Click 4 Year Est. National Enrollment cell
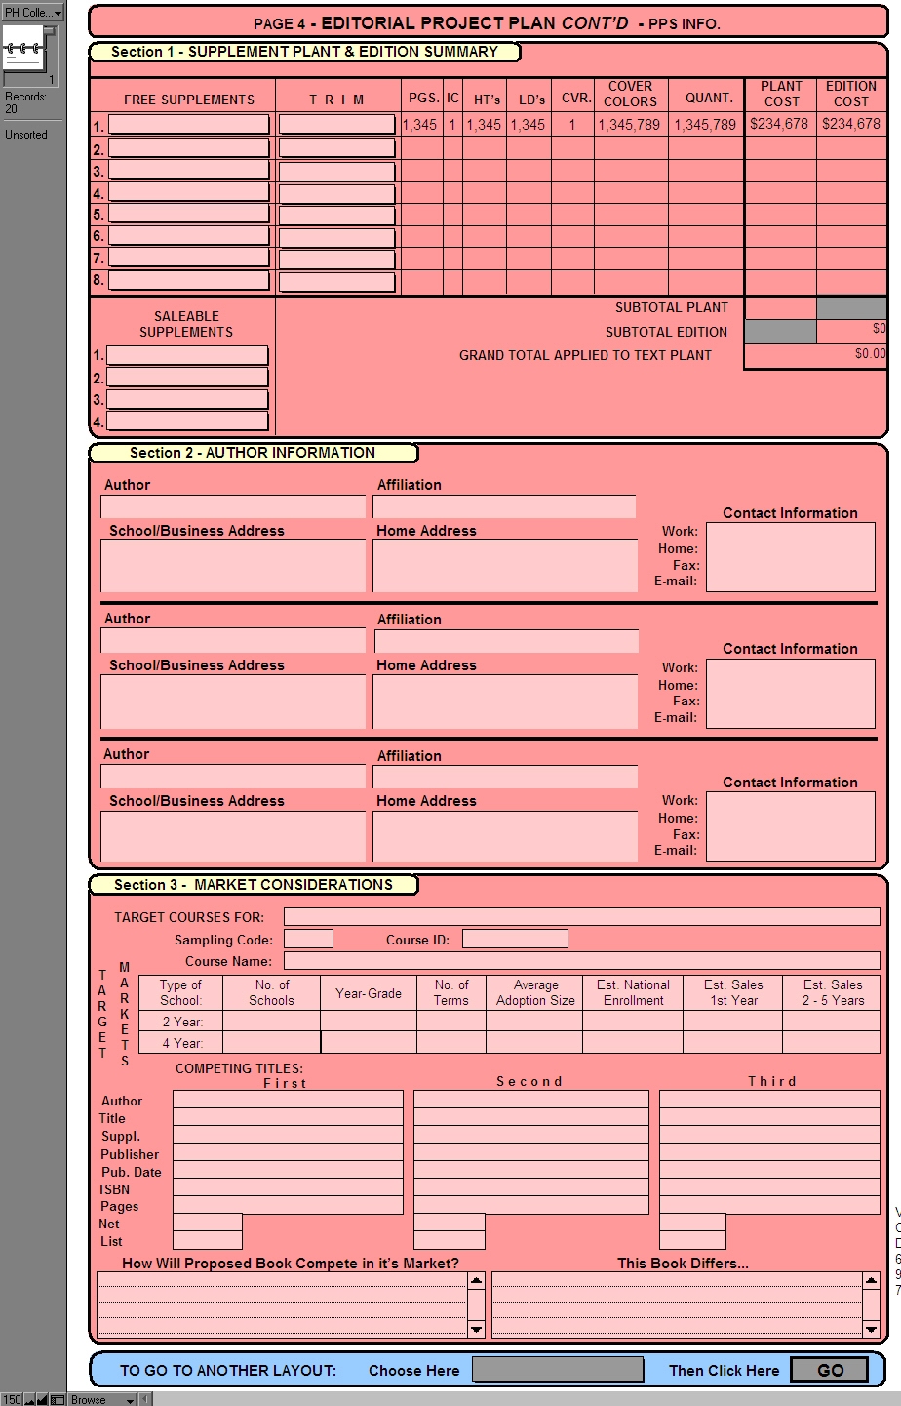This screenshot has height=1406, width=901. pyautogui.click(x=633, y=1043)
